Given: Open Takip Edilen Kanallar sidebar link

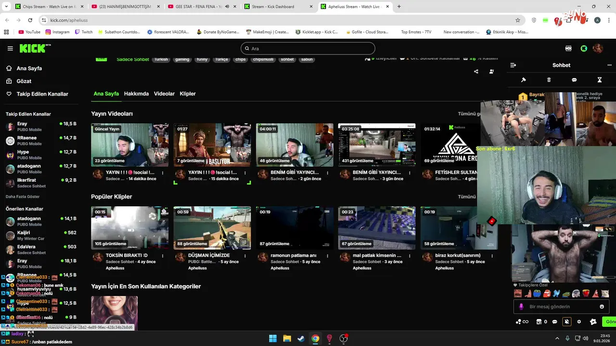Looking at the screenshot, I should [37, 94].
